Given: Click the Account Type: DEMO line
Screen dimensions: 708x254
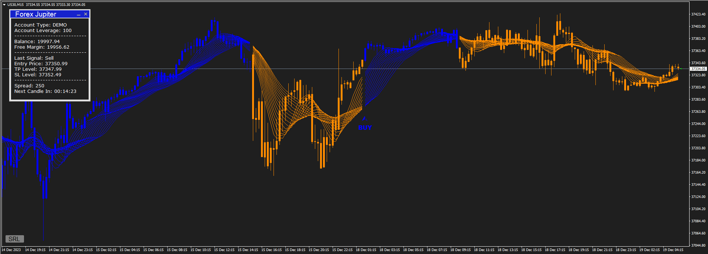Looking at the screenshot, I should pos(41,25).
